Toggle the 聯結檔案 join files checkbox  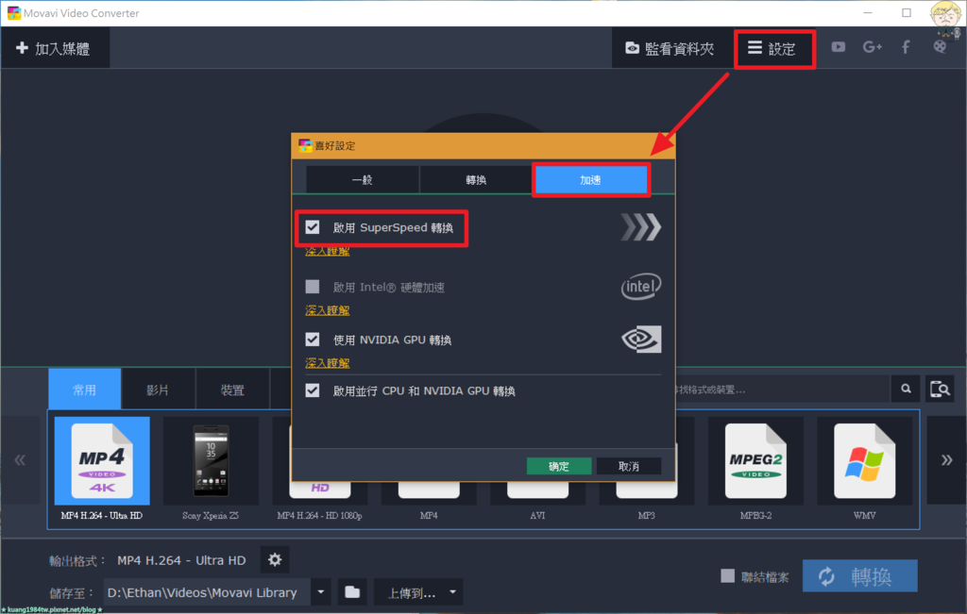click(728, 576)
